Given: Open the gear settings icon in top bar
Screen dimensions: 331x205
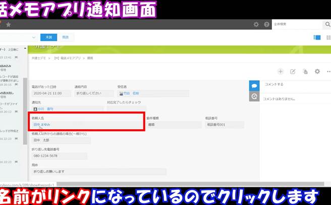Looking at the screenshot, I should 256,25.
